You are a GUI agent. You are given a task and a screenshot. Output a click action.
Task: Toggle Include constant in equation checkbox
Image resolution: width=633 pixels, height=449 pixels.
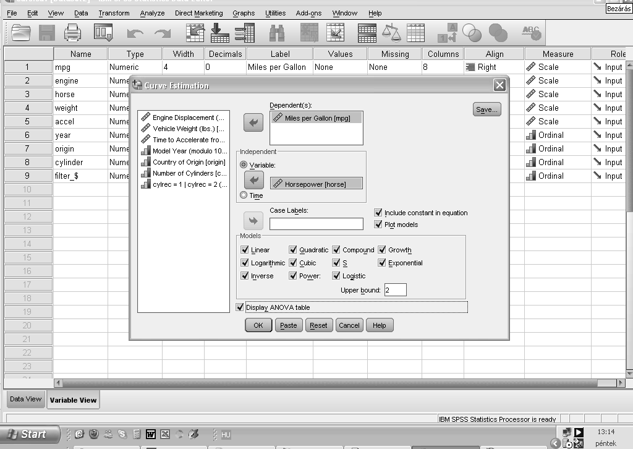[378, 212]
